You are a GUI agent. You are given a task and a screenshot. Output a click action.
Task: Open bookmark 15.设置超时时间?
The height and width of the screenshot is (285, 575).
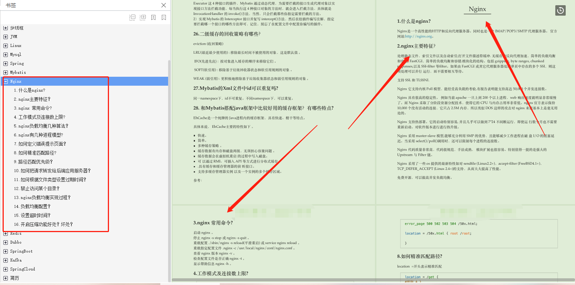(x=32, y=215)
